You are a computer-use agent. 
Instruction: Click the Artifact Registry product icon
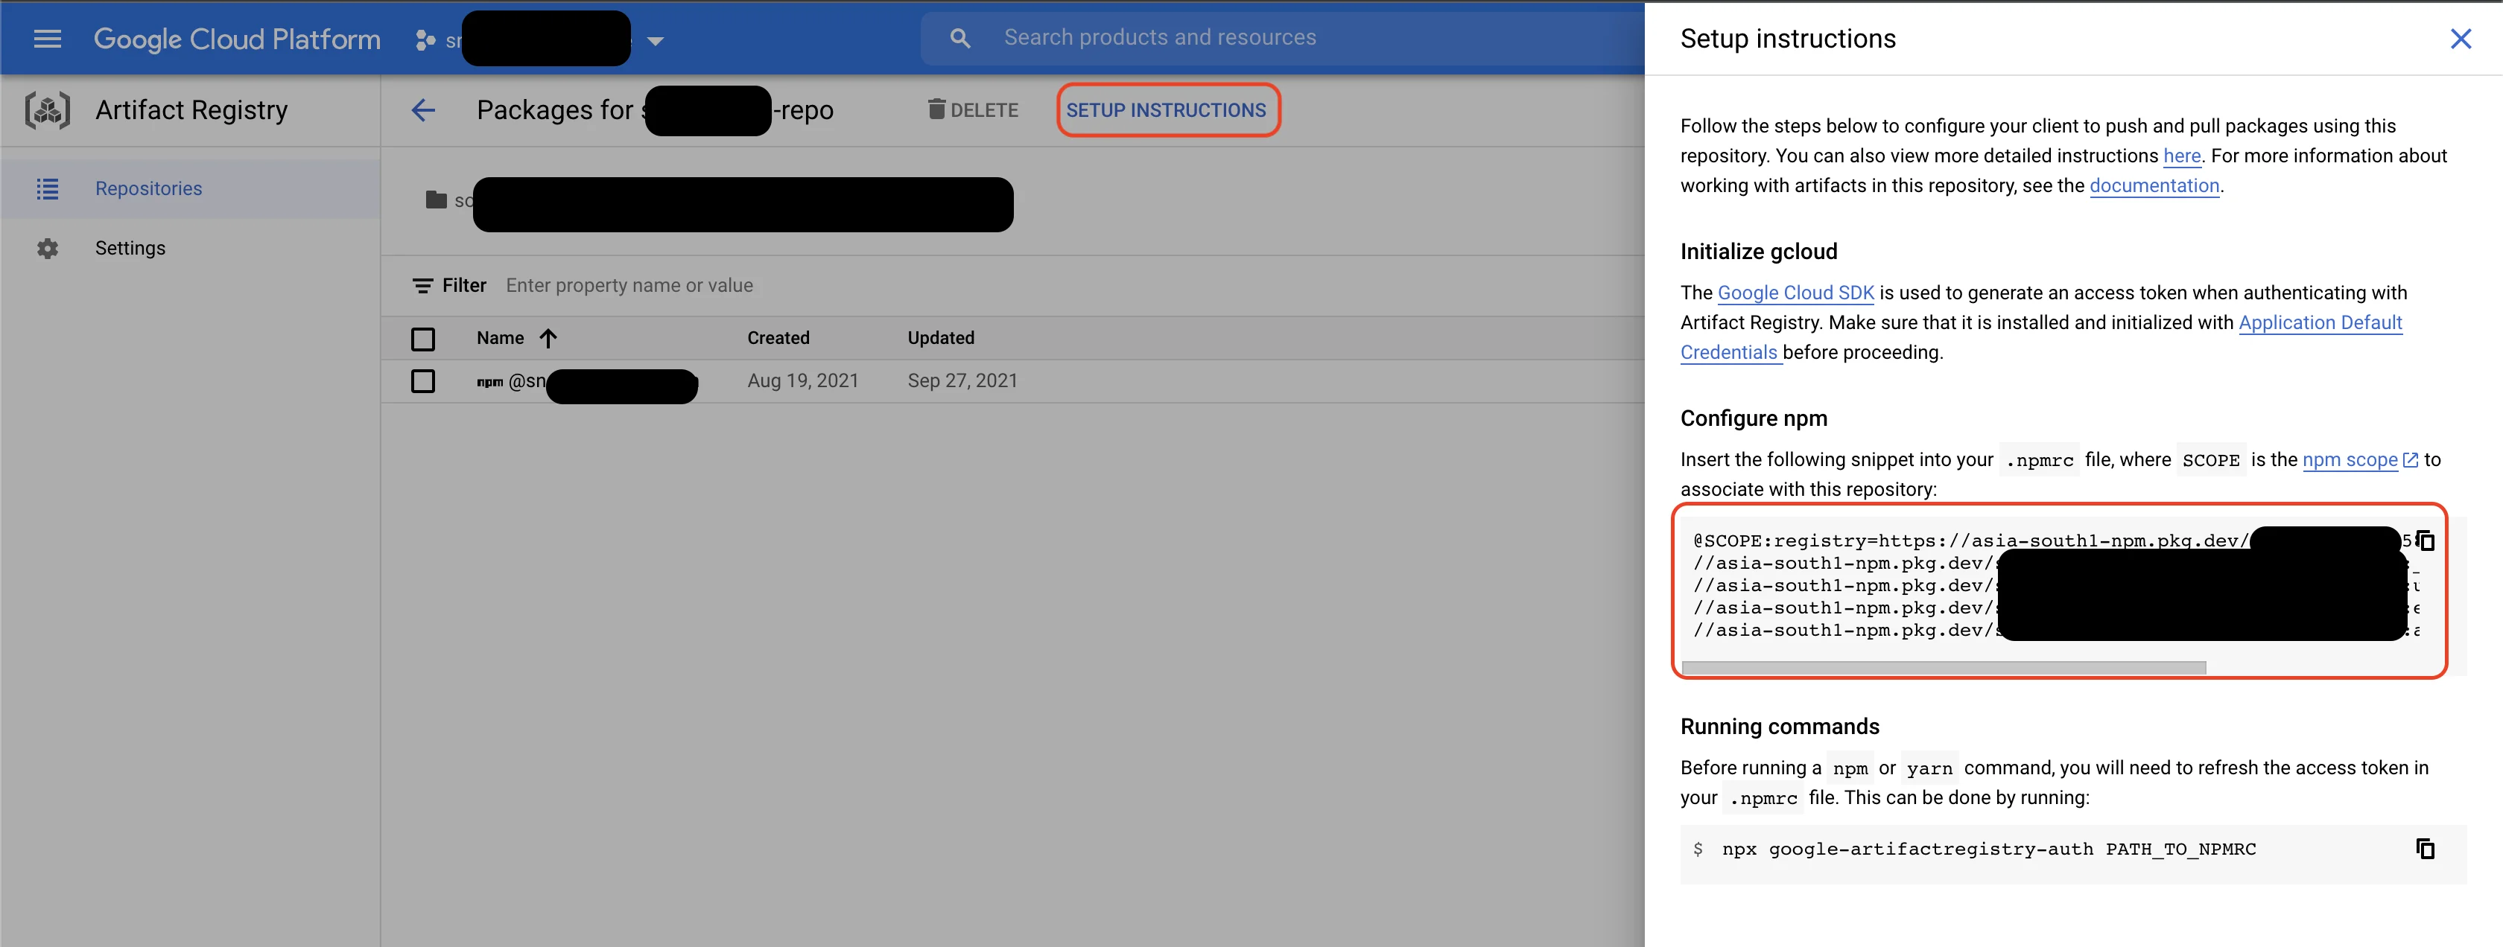point(48,109)
